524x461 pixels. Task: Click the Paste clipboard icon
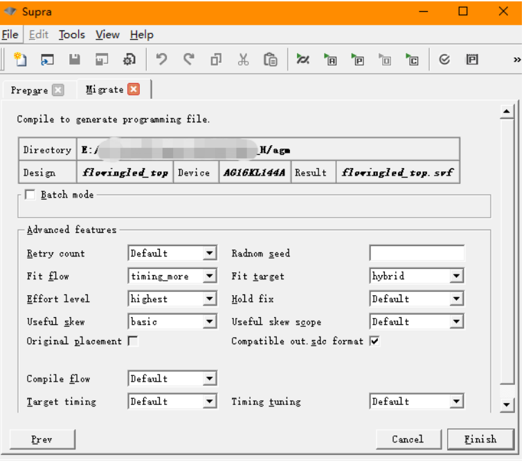(271, 59)
